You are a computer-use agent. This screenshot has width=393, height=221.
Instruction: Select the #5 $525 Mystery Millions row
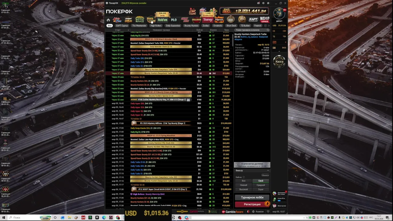click(169, 123)
